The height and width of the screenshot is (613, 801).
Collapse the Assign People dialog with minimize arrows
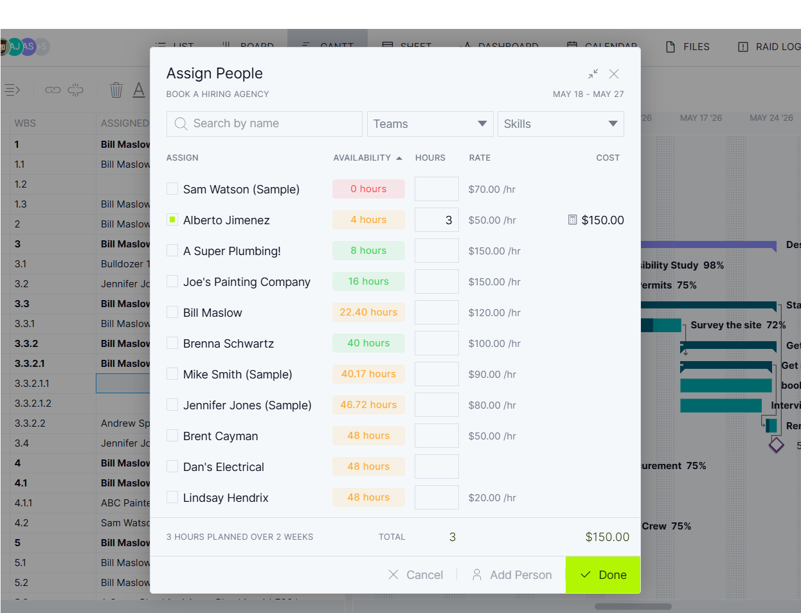coord(593,74)
